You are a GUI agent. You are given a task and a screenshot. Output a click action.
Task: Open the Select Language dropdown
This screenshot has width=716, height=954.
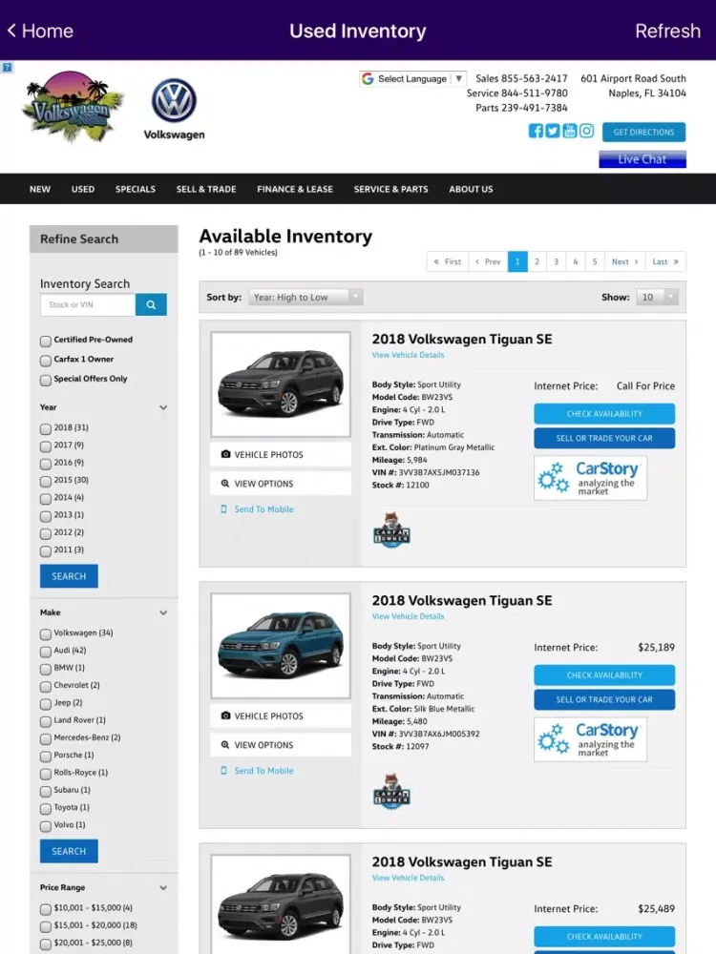(x=412, y=79)
